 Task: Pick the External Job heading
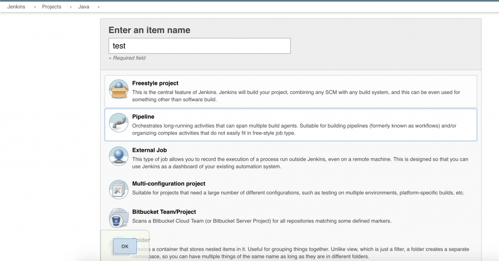150,150
